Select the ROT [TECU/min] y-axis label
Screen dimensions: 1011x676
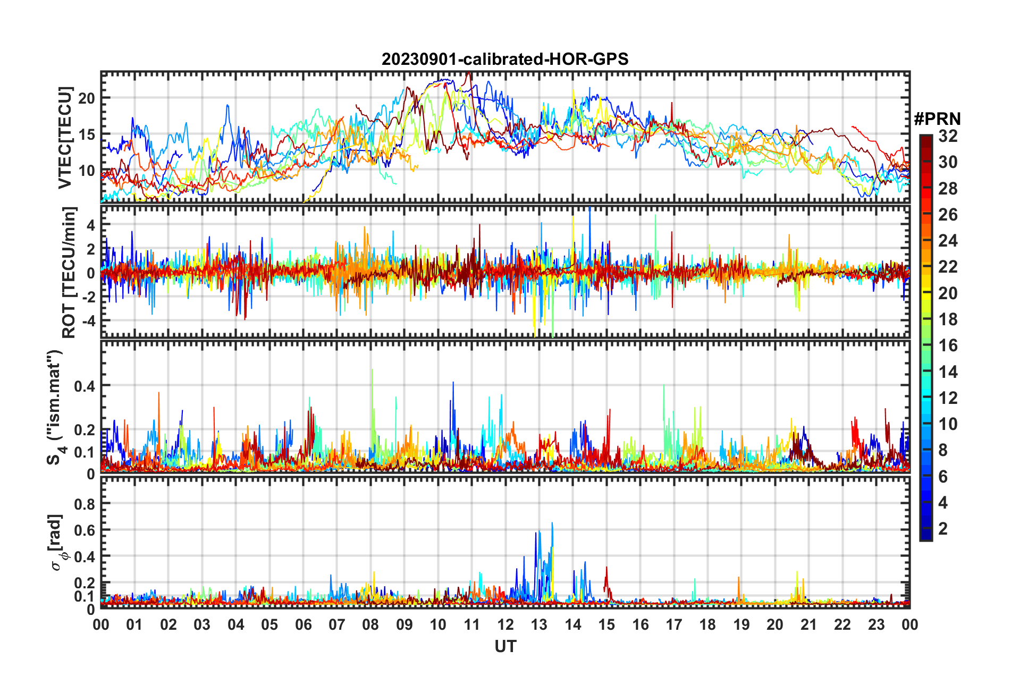(x=69, y=273)
